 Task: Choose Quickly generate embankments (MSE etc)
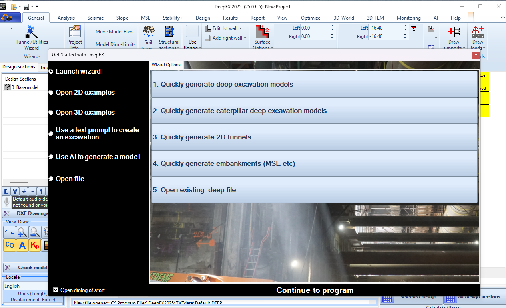pos(314,163)
